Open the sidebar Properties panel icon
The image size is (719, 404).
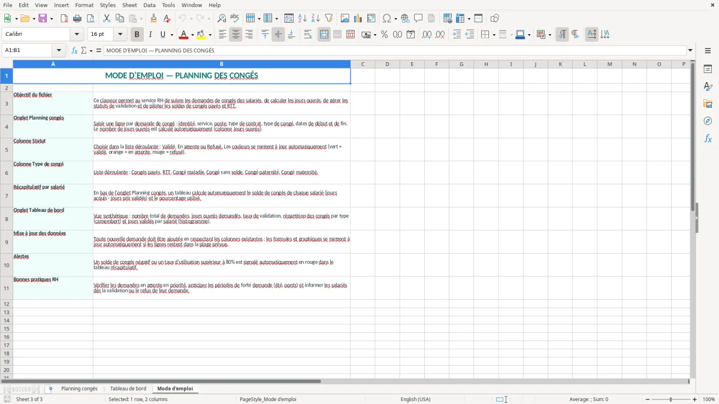[708, 69]
